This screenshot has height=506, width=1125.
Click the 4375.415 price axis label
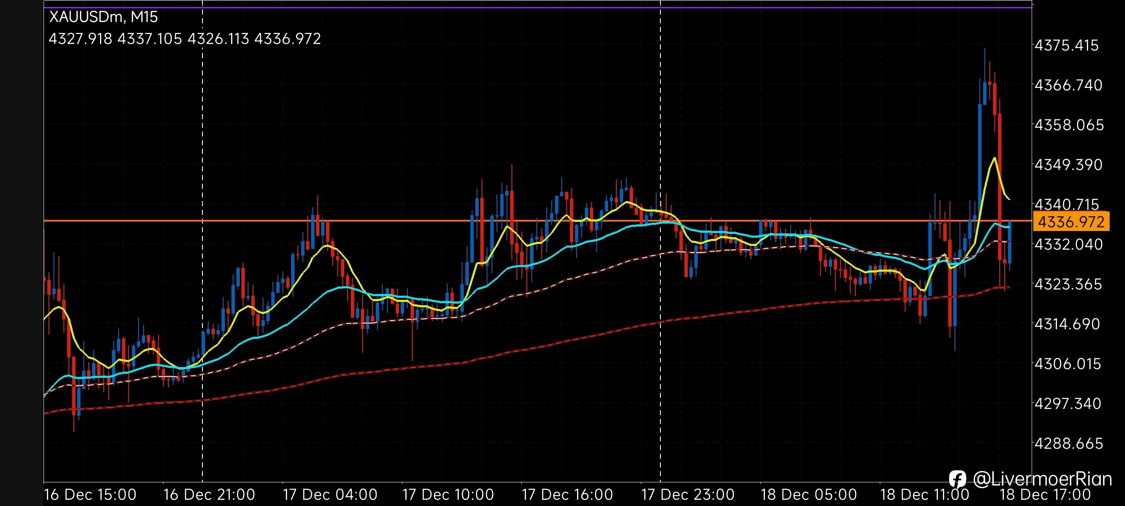[x=1066, y=45]
